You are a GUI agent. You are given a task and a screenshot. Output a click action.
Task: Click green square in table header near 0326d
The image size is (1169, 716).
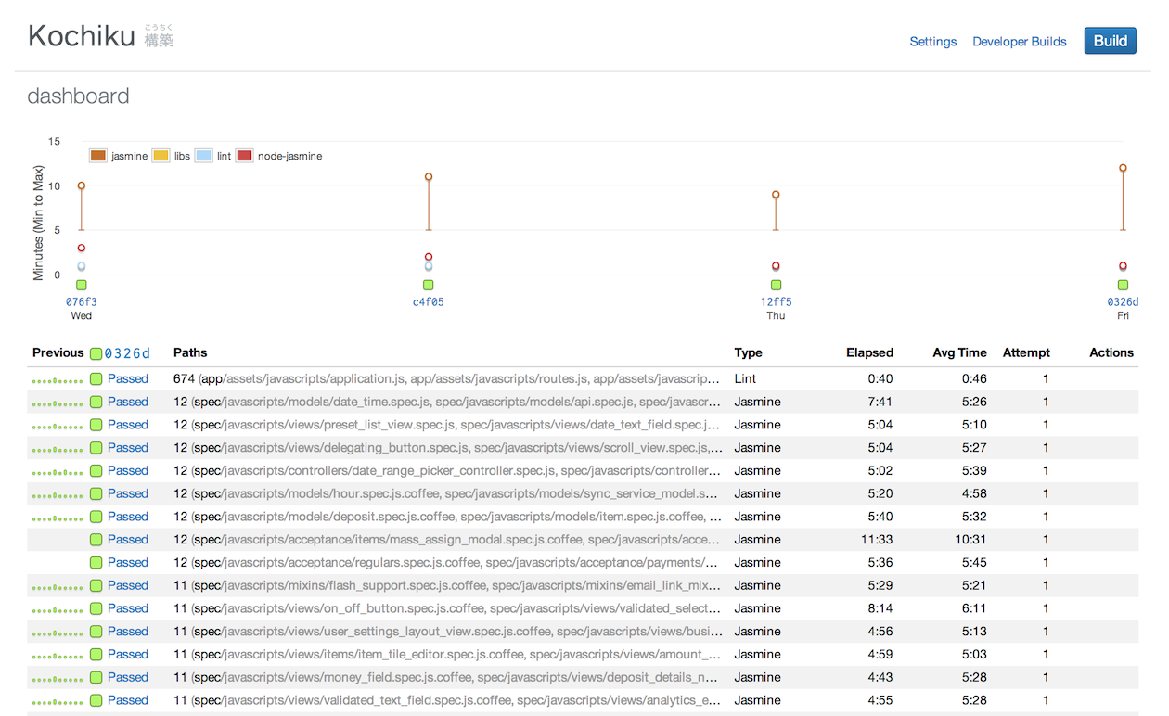tap(96, 353)
